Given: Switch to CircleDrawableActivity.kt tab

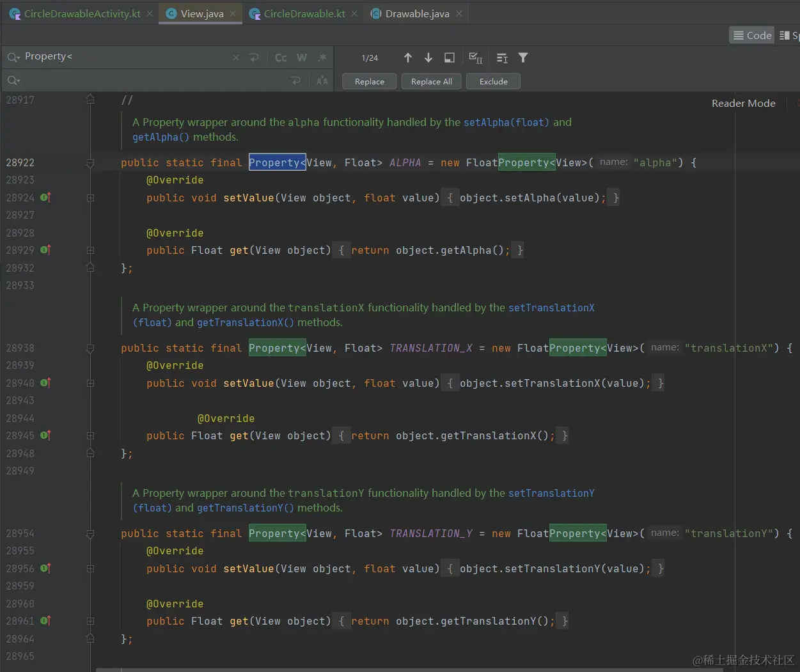Looking at the screenshot, I should coord(82,13).
